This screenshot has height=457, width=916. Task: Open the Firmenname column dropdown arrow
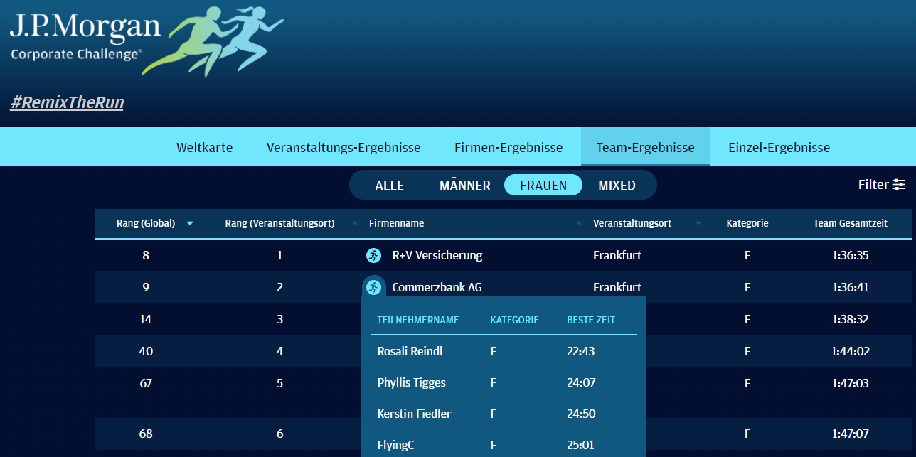coord(579,223)
